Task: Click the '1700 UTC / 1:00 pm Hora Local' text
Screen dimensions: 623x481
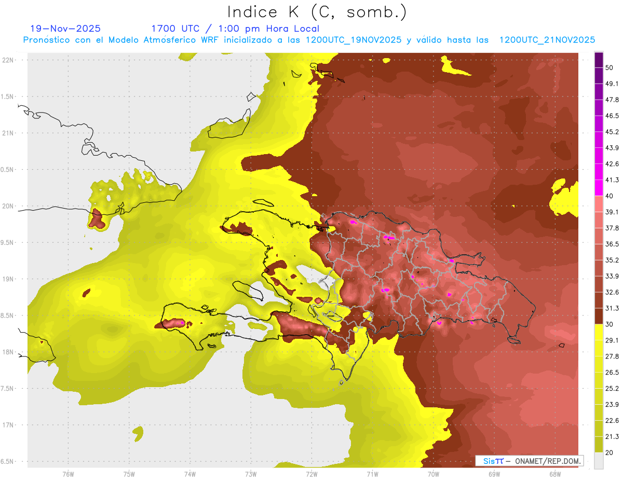Action: [235, 29]
